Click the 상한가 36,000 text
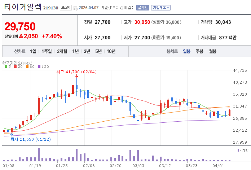This screenshot has height=170, width=251. pyautogui.click(x=166, y=22)
